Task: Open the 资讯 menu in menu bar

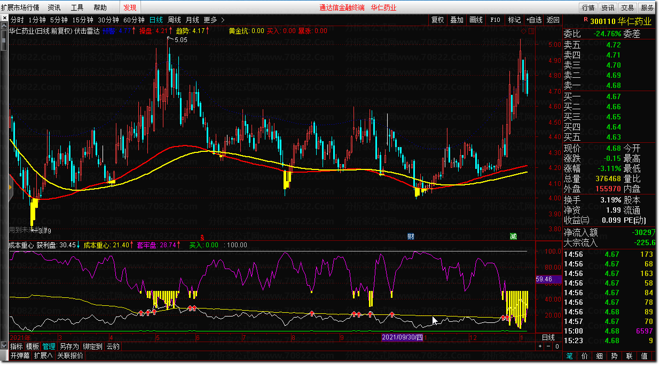Action: (54, 7)
